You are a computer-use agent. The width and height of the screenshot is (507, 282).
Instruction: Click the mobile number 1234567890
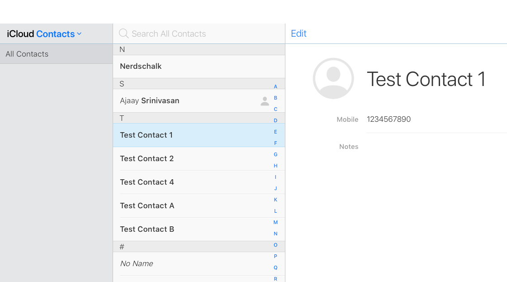[x=389, y=119]
